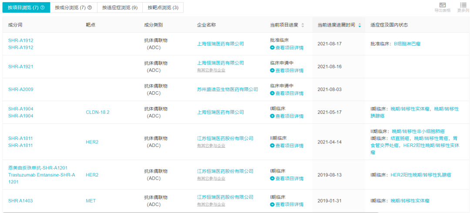Open 晚期/转移性胃癌 indication link
Image resolution: width=470 pixels, height=213 pixels.
coord(431,138)
